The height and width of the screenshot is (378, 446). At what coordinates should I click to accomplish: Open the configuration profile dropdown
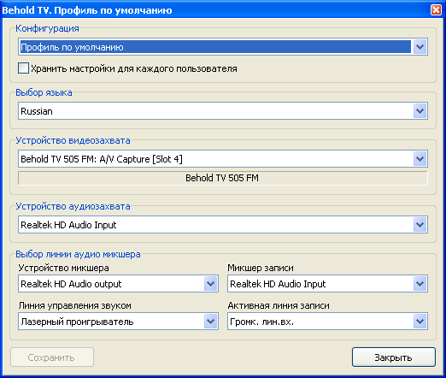pyautogui.click(x=223, y=47)
